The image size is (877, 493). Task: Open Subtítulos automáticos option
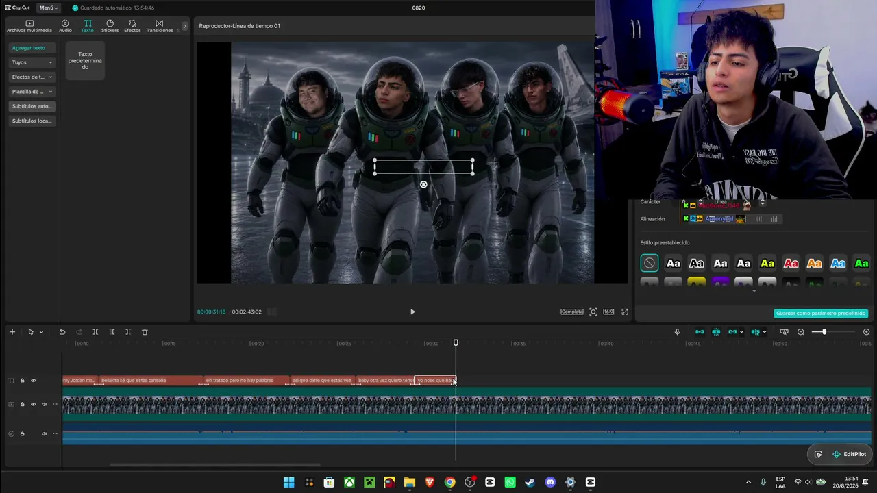click(x=32, y=106)
